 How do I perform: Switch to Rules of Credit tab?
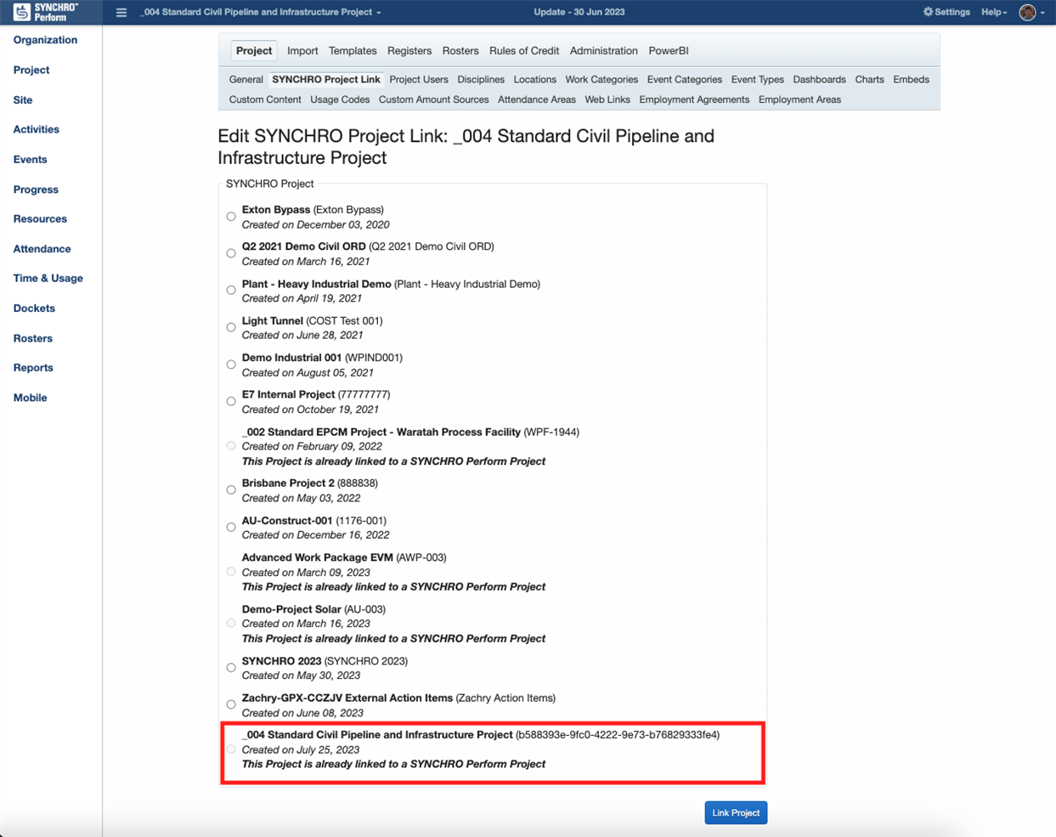[x=524, y=51]
